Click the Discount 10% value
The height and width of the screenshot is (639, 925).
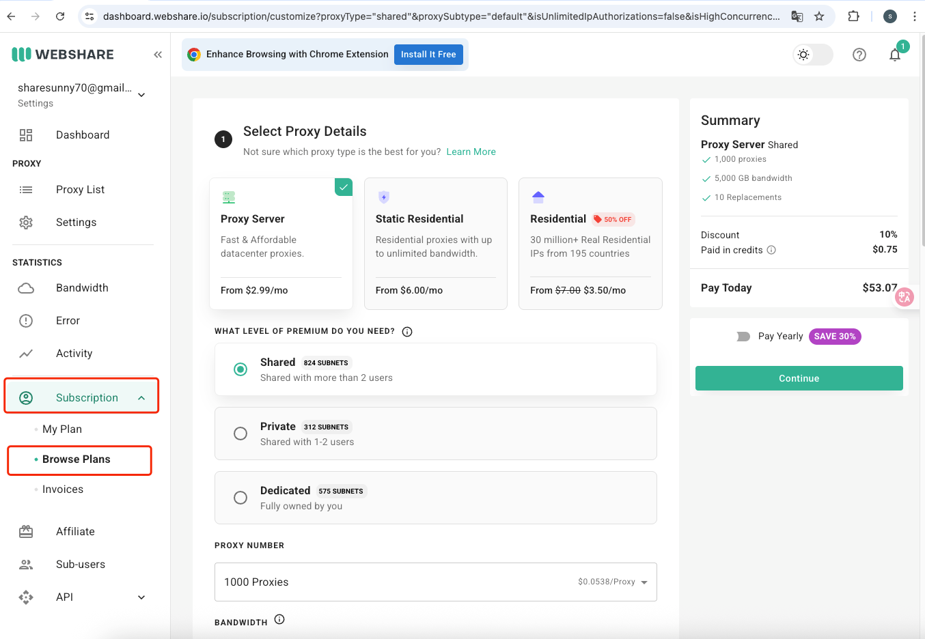(888, 235)
